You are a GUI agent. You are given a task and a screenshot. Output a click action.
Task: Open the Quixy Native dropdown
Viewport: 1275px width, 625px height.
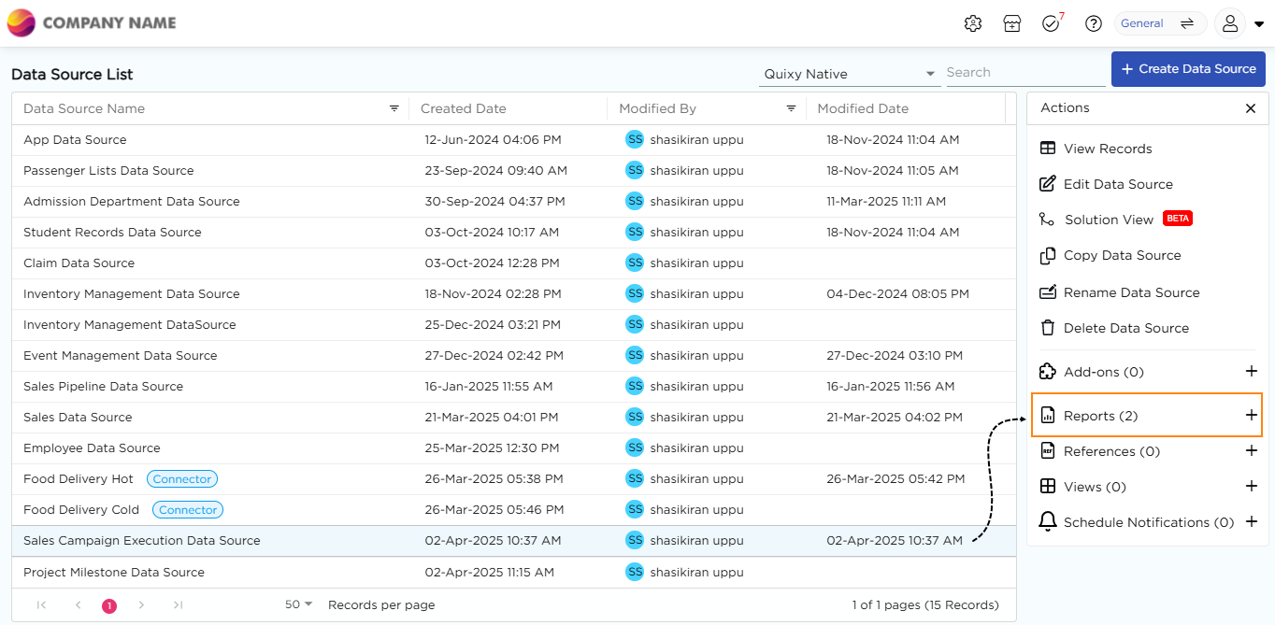coord(849,74)
